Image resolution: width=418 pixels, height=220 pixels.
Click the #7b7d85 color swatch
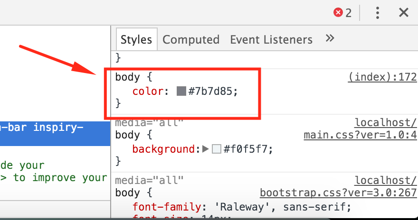pos(181,91)
